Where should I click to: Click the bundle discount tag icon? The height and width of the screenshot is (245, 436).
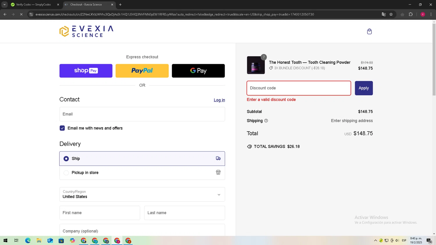pos(271,68)
